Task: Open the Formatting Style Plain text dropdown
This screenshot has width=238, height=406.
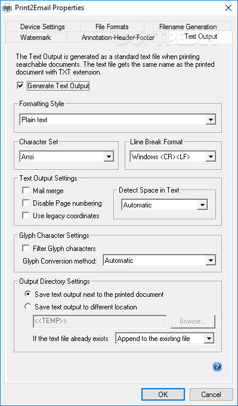Action: [118, 120]
